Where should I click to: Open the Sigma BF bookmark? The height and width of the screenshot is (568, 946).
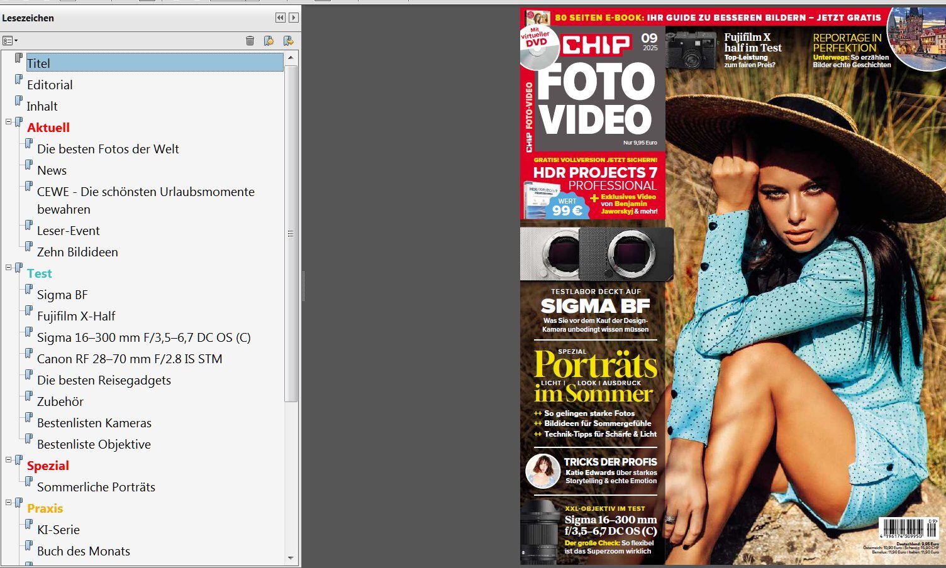62,295
